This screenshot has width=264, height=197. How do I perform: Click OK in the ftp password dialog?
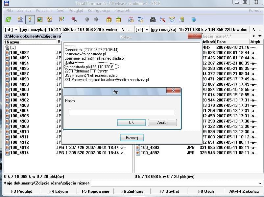click(x=132, y=123)
